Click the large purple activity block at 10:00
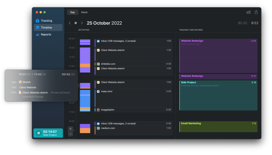 tap(85, 56)
